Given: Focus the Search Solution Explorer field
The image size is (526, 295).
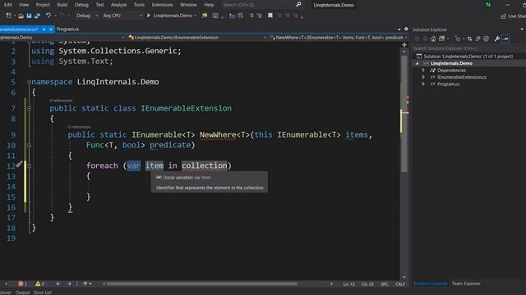Looking at the screenshot, I should tap(468, 48).
